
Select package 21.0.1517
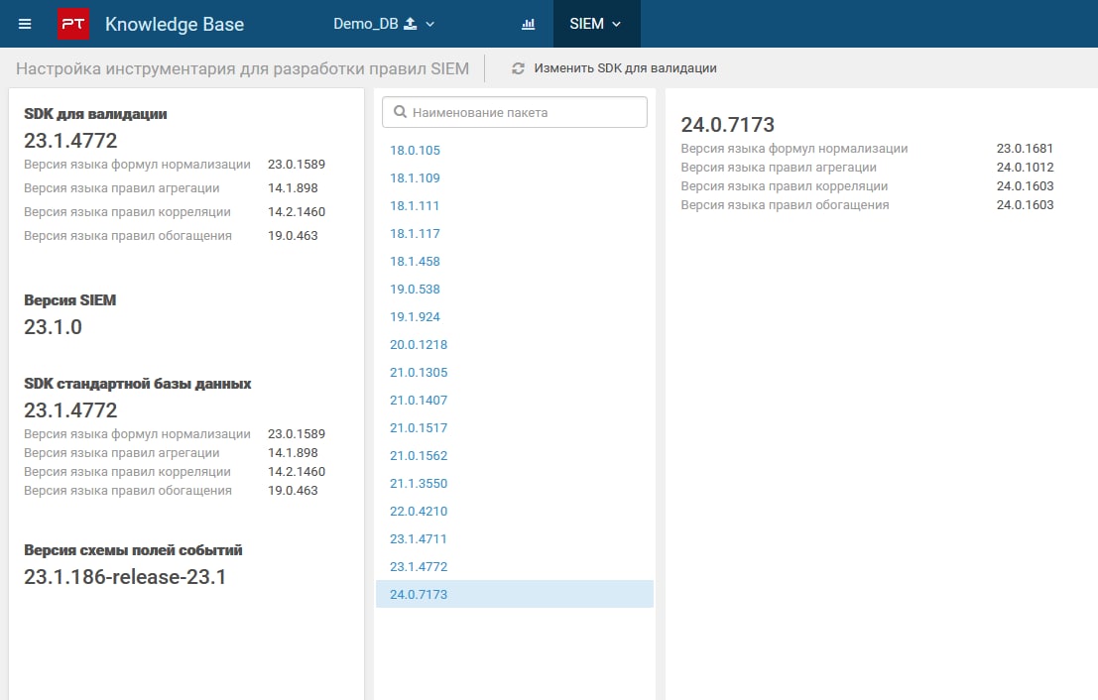[x=419, y=427]
